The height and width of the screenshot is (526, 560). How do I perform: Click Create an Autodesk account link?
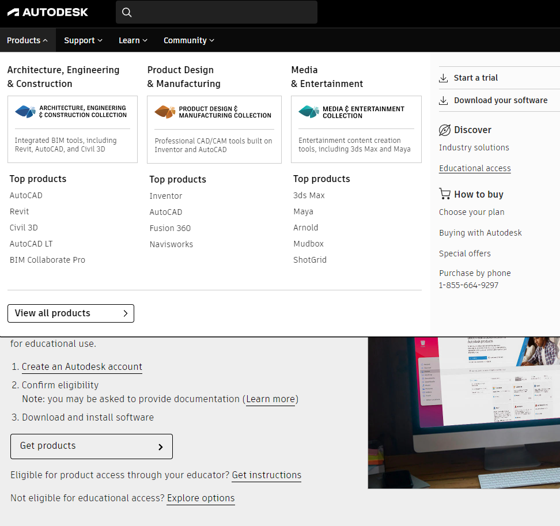pos(82,367)
